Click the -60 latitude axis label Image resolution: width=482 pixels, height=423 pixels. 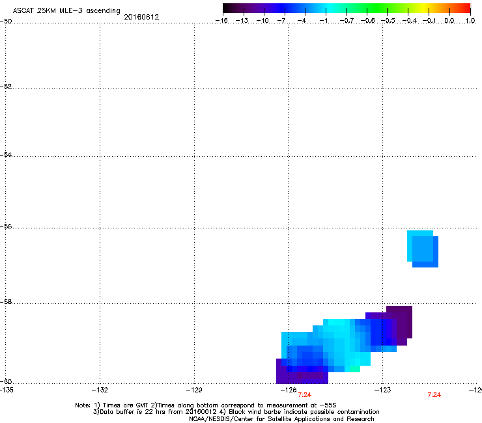tap(6, 381)
